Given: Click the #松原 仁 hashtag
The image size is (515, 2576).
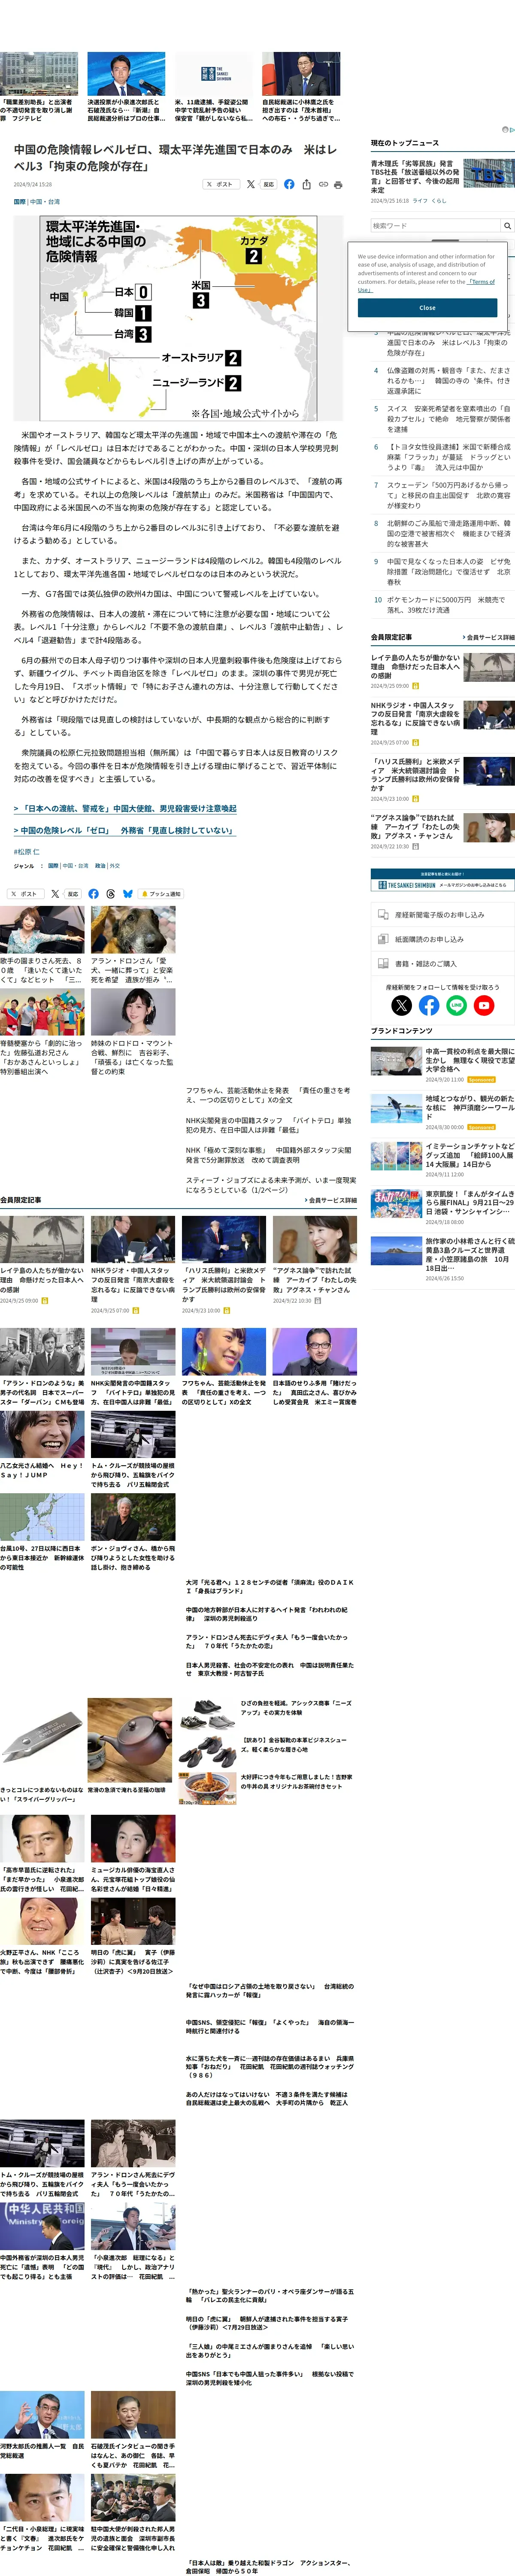Looking at the screenshot, I should click(27, 852).
